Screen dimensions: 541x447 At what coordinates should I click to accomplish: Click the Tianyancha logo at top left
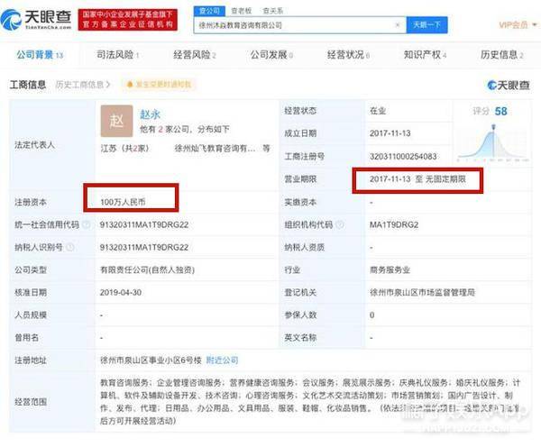(x=37, y=19)
